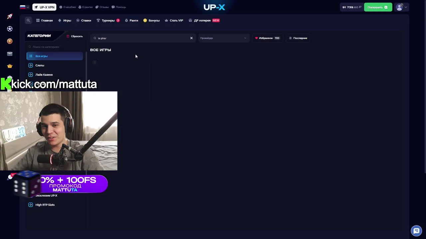Click the Сбросить reset button
426x239 pixels.
[75, 36]
